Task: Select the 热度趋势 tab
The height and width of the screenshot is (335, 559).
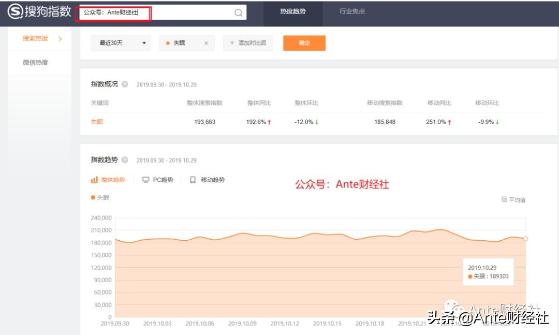Action: [x=293, y=12]
